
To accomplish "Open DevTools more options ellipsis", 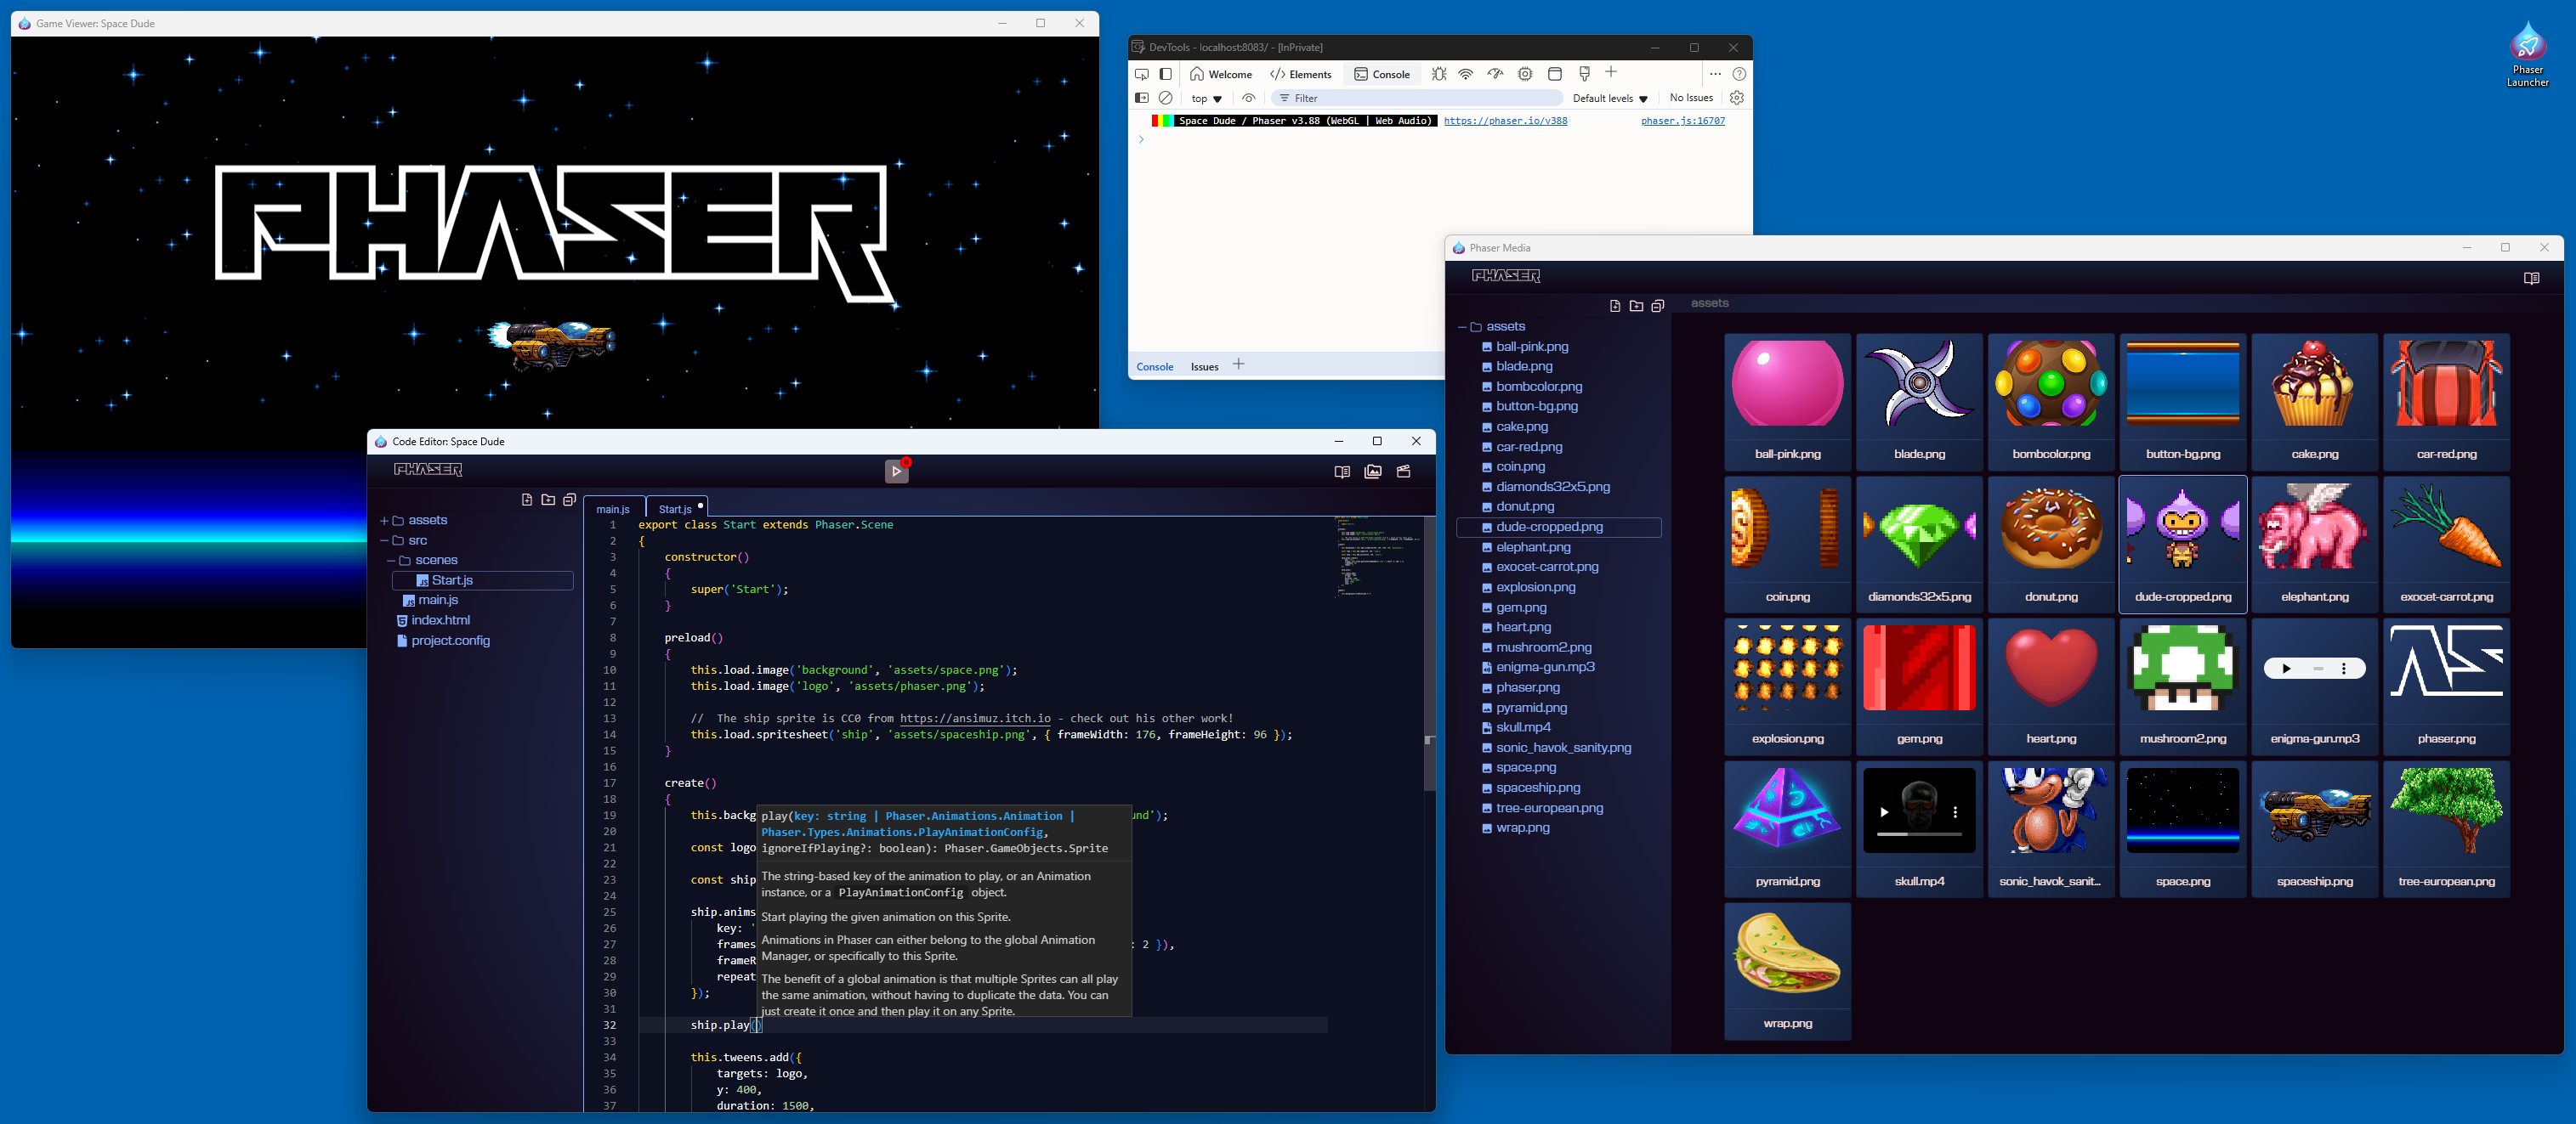I will pos(1715,74).
